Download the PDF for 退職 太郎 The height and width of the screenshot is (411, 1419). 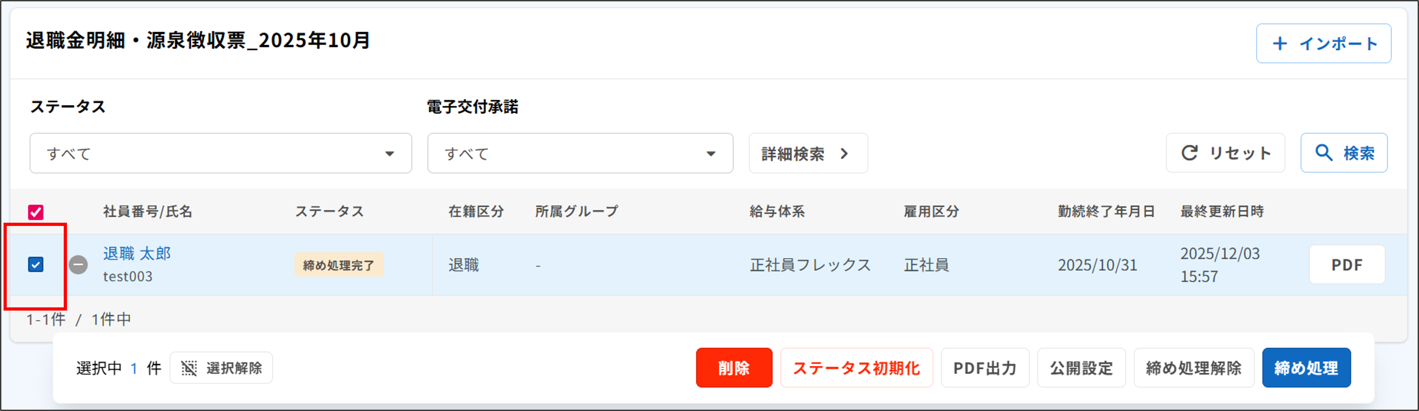pos(1348,265)
